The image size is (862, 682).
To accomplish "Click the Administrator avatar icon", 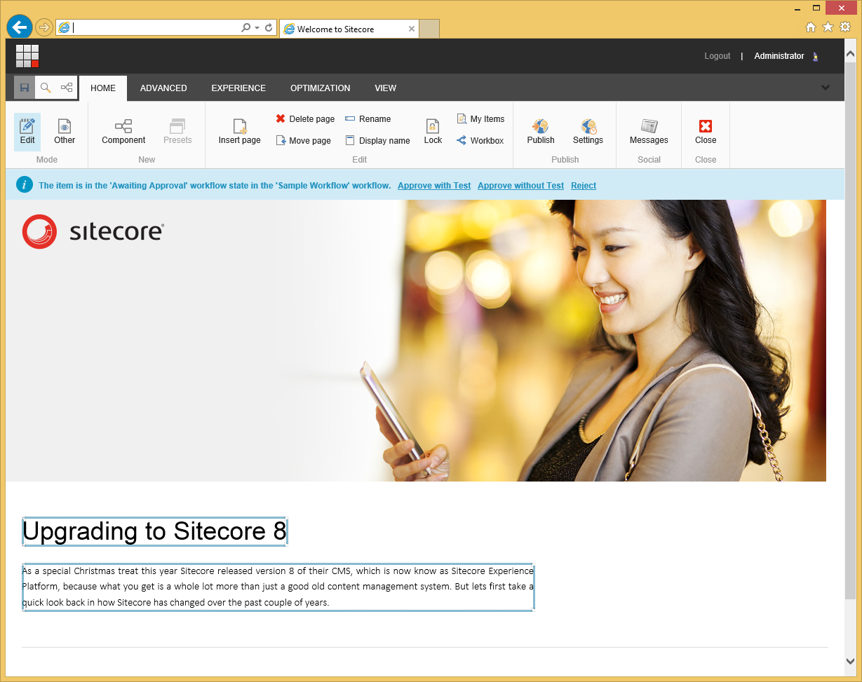I will tap(815, 56).
